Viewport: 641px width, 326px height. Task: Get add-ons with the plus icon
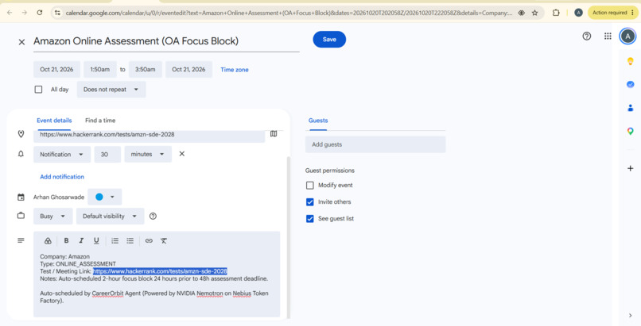pos(631,168)
